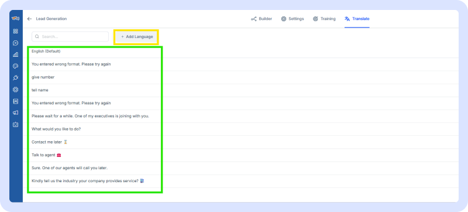Select 'Please wait for a while' row
This screenshot has height=212, width=468.
pyautogui.click(x=240, y=116)
